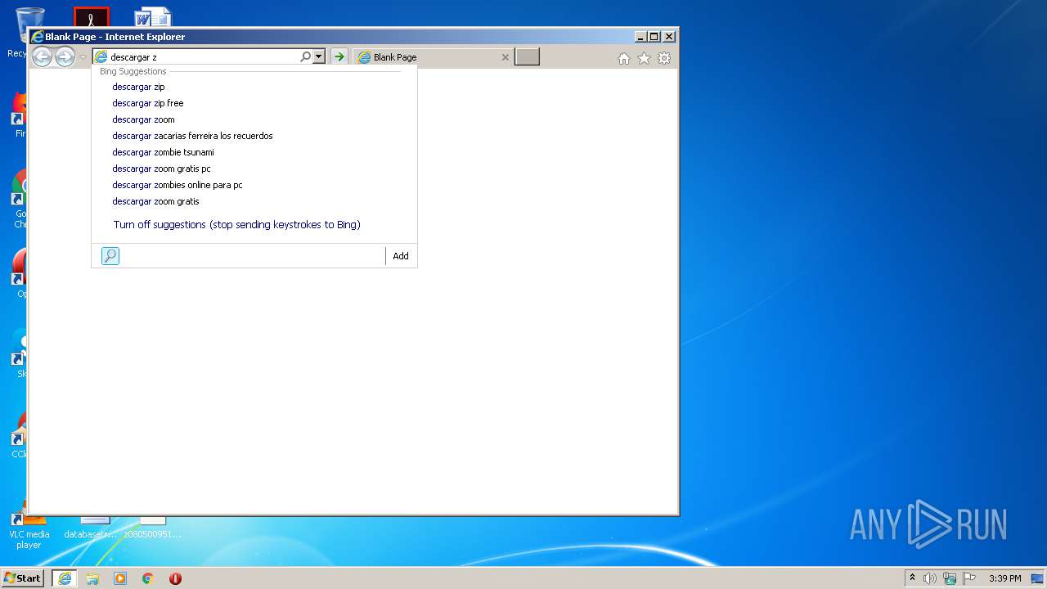The image size is (1047, 589).
Task: Choose suggestion "descargar zombie tsunami"
Action: click(163, 152)
